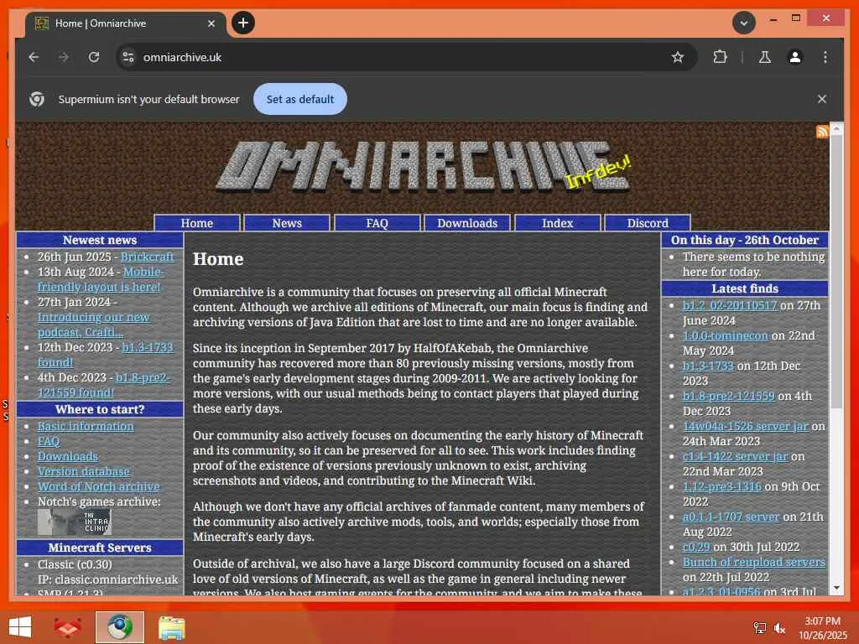
Task: Open c0.29 latest find link
Action: tap(696, 547)
